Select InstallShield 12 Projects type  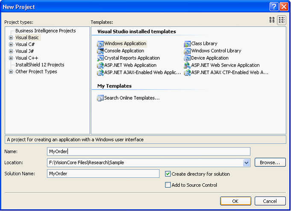40,65
